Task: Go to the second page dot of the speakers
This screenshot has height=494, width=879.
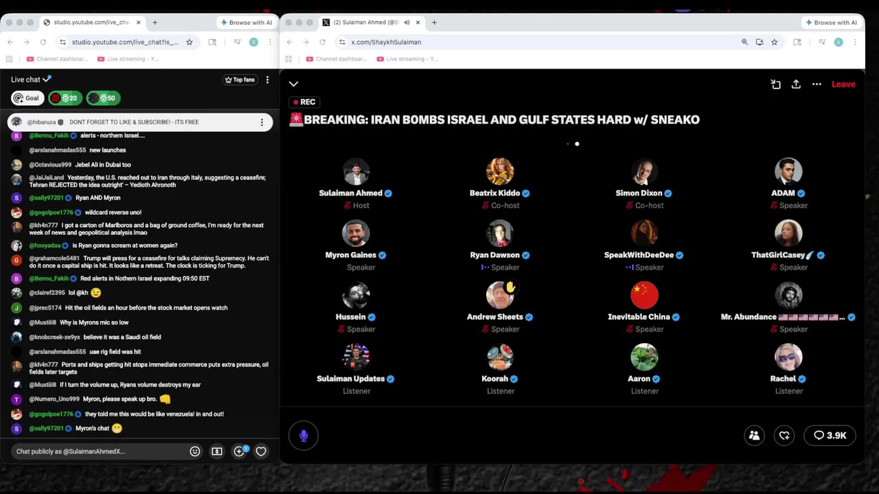Action: [577, 144]
